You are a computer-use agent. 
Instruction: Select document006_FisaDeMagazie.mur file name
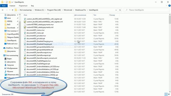(39, 61)
